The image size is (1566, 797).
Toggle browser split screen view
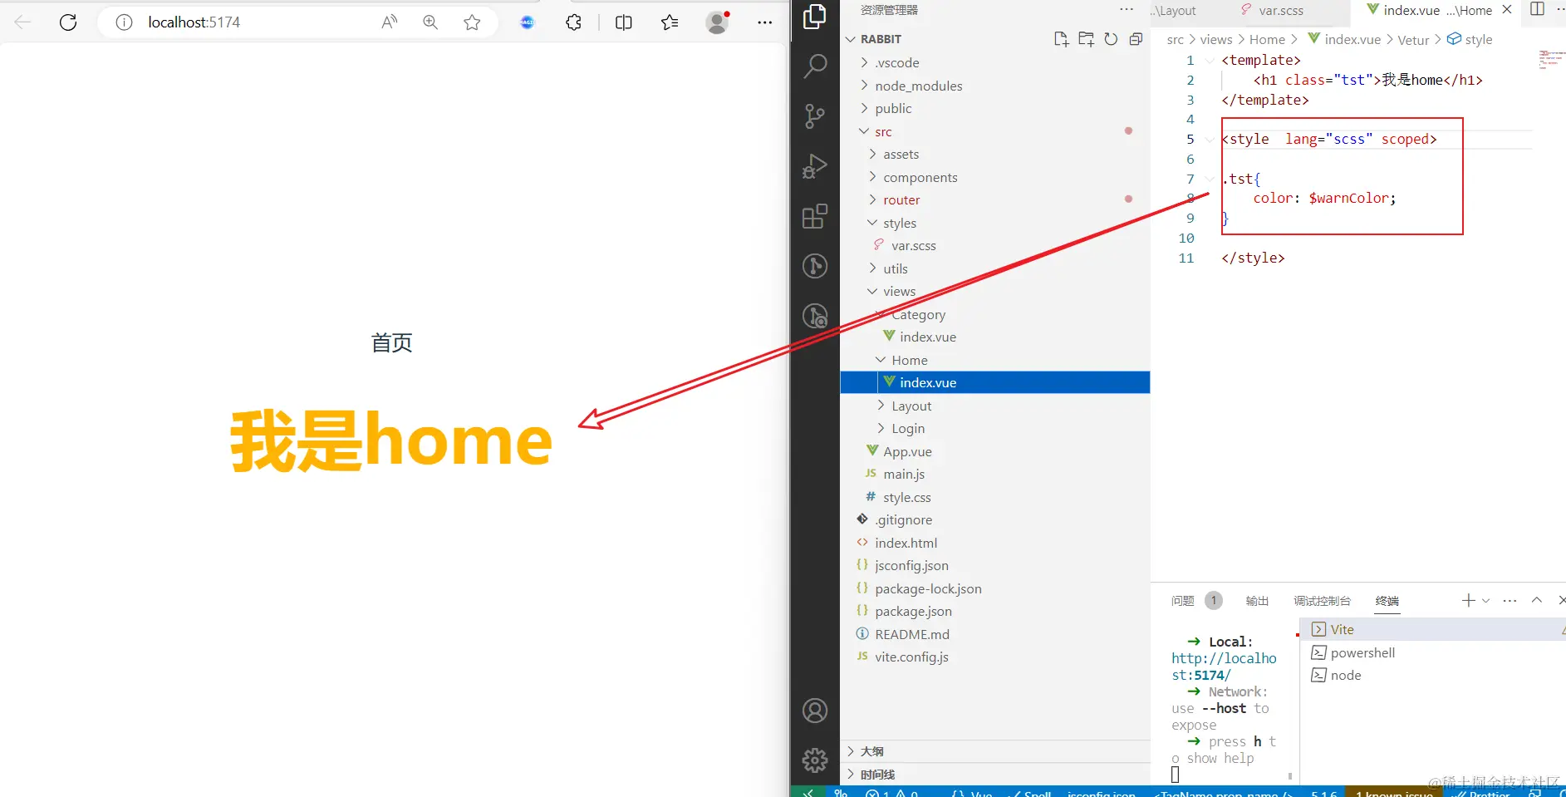tap(624, 22)
